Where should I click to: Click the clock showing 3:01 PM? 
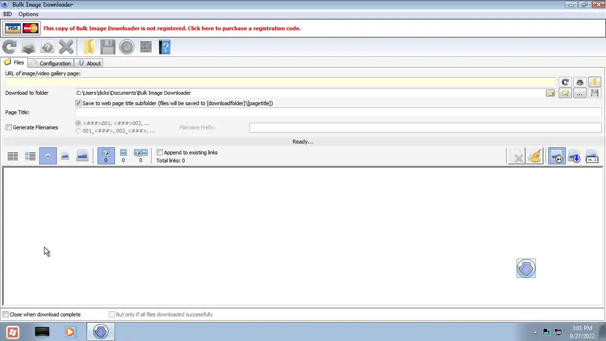(582, 328)
